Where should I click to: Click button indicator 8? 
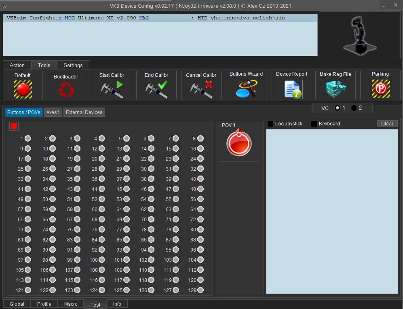point(201,139)
